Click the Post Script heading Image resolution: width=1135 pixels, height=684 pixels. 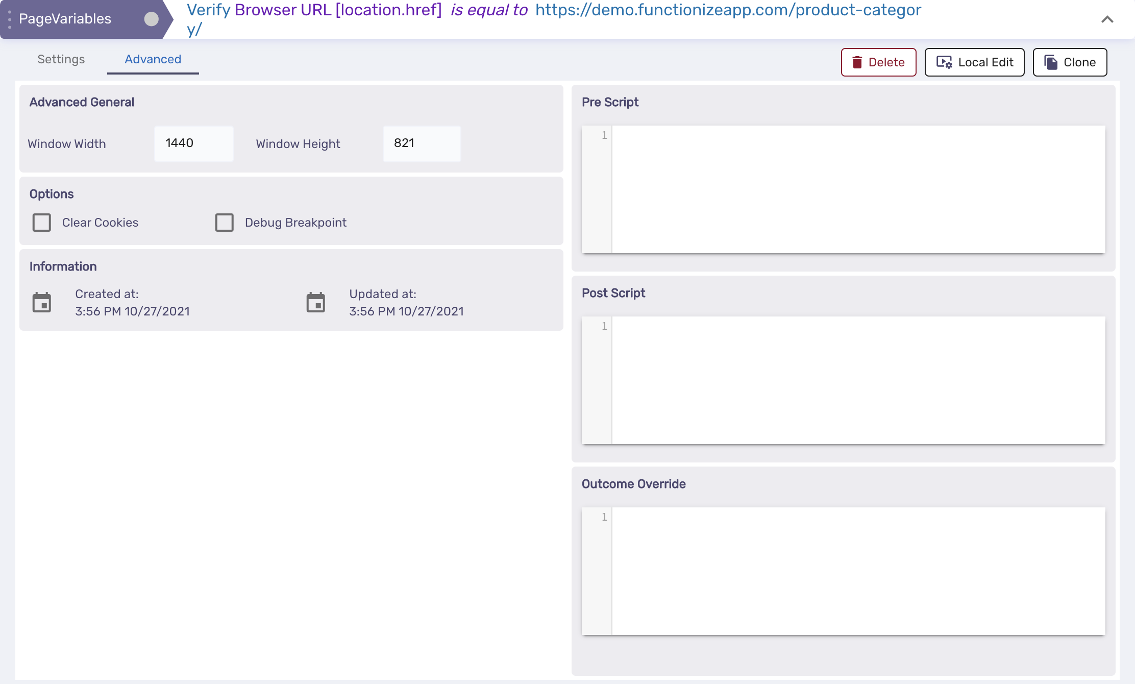coord(613,293)
